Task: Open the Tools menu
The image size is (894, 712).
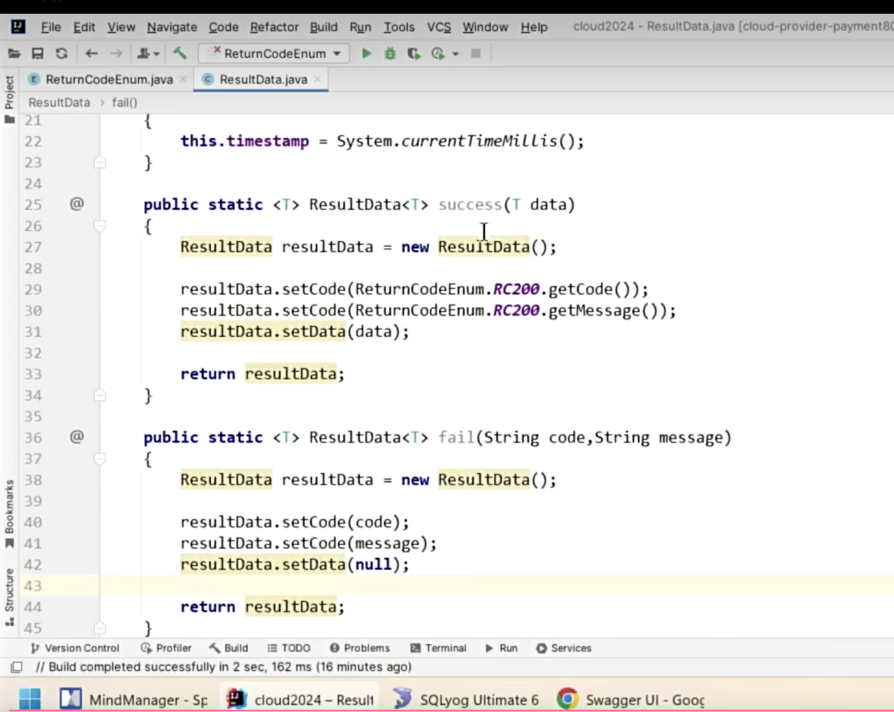Action: (x=398, y=27)
